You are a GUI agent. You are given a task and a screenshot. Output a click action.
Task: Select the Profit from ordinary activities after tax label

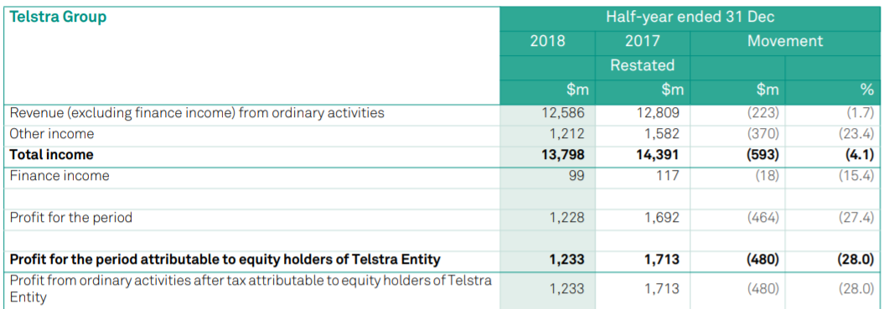click(251, 288)
